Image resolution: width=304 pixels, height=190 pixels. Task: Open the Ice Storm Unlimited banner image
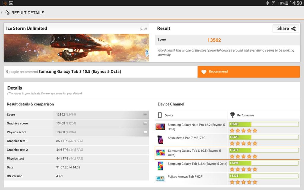point(76,48)
